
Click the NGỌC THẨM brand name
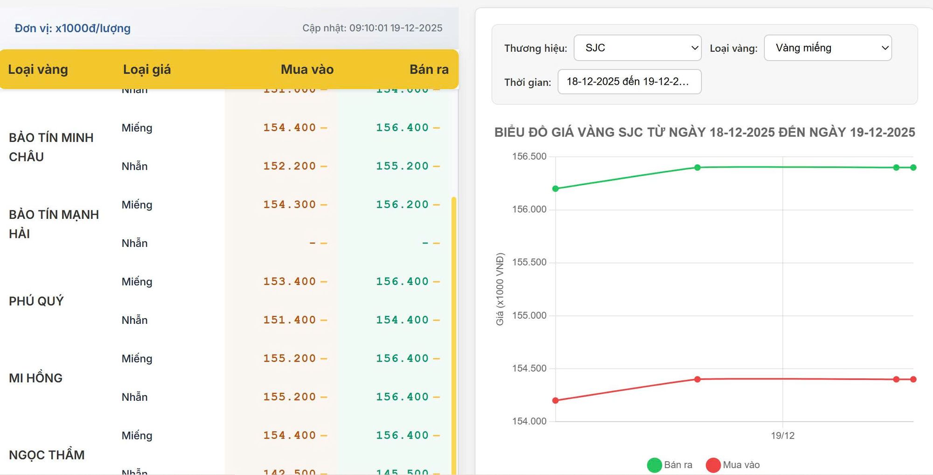point(47,455)
